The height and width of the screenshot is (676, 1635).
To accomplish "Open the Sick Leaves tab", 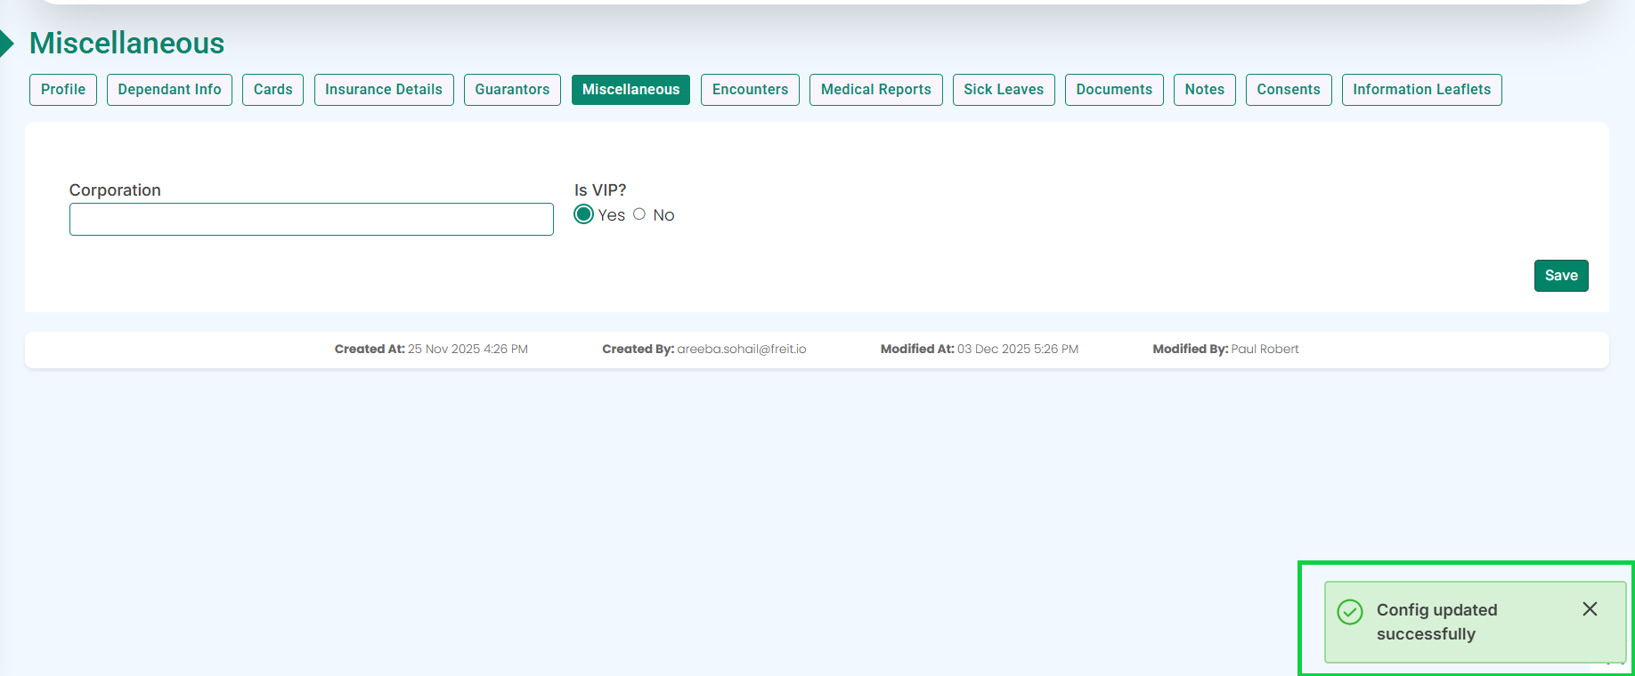I will point(1004,90).
